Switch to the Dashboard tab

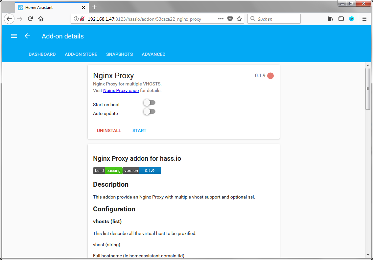point(42,54)
